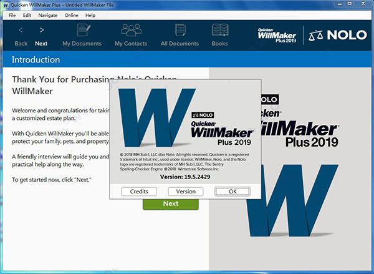Close the WillMaker window
The width and height of the screenshot is (374, 274).
click(363, 4)
